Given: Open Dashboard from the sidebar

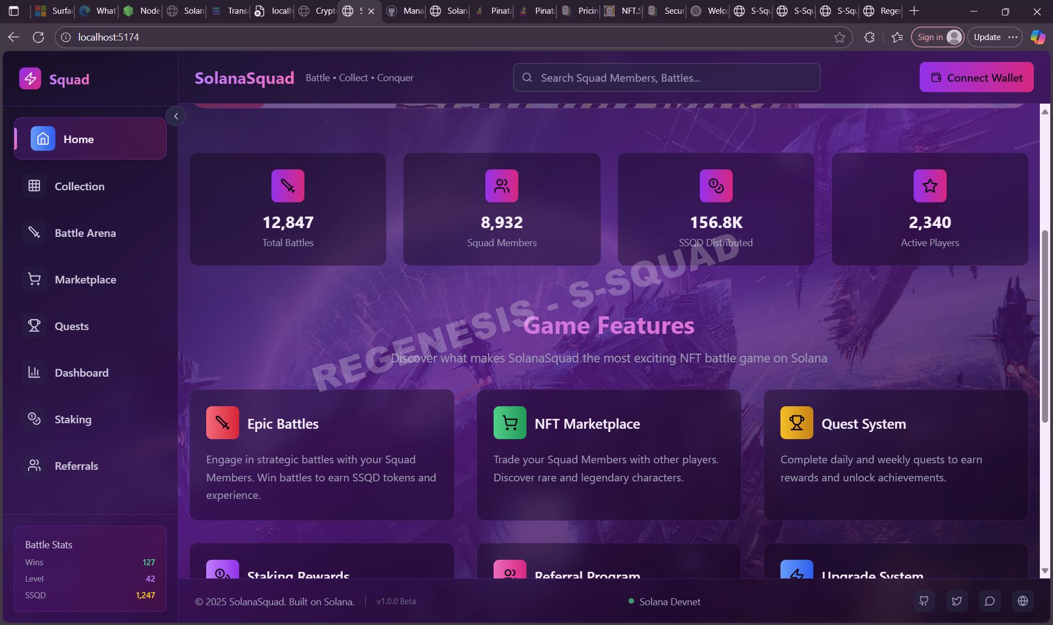Looking at the screenshot, I should [x=90, y=372].
